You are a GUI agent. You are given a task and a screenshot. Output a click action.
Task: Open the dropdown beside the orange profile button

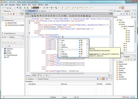(x=40, y=8)
